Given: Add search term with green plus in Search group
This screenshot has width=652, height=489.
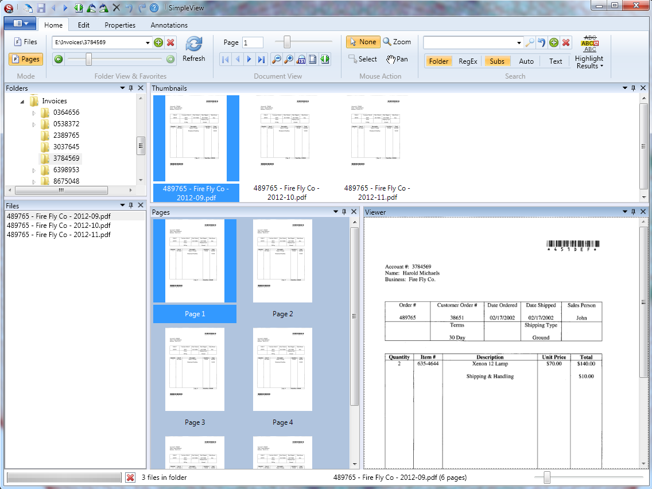Looking at the screenshot, I should tap(553, 42).
